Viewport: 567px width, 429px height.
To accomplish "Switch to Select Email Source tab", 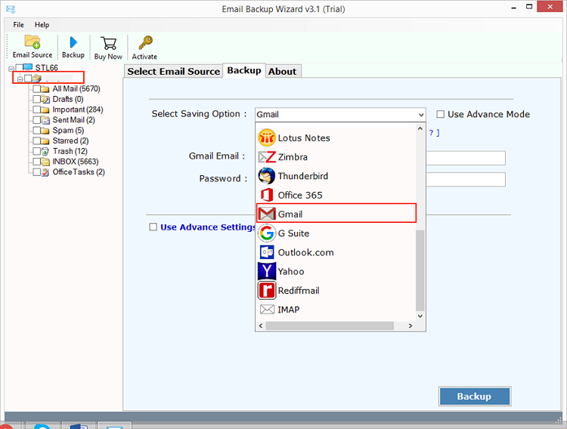I will (174, 72).
